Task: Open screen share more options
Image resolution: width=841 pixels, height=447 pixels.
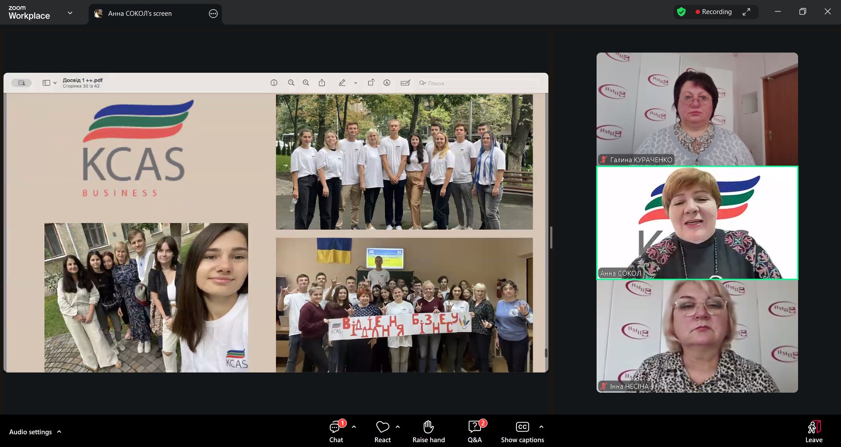Action: click(213, 14)
